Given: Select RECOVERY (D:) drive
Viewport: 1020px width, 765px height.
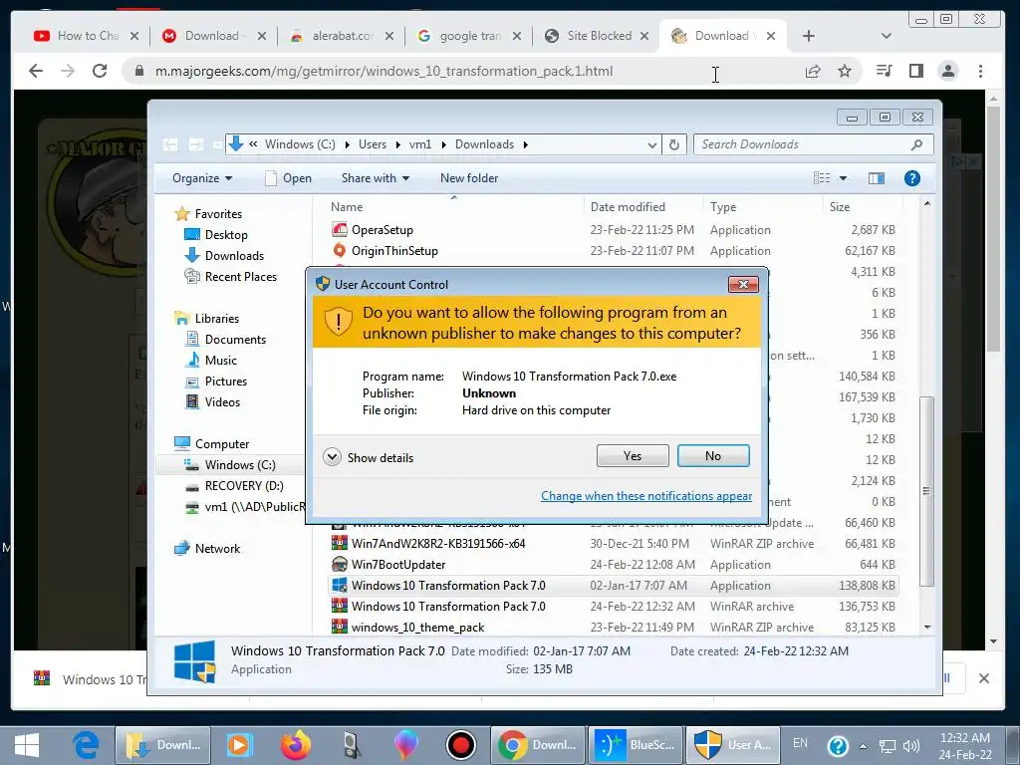Looking at the screenshot, I should 234,486.
